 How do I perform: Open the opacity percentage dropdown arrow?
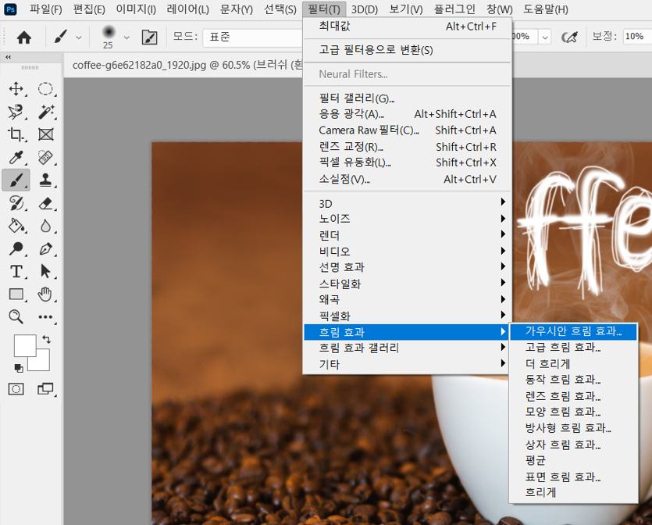tap(545, 37)
